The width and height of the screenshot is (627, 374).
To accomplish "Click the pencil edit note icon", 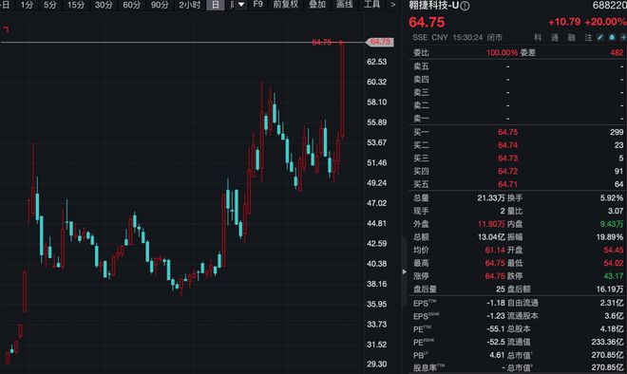I will coord(599,38).
